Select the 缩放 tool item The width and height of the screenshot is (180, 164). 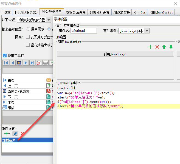[x=24, y=108]
